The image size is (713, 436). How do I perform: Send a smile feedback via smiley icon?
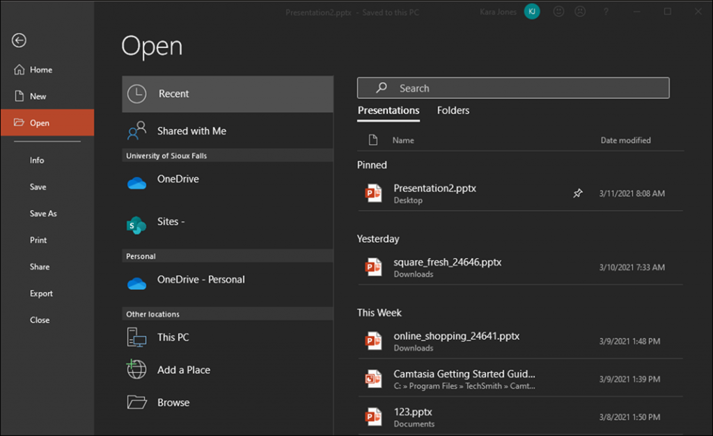tap(558, 12)
